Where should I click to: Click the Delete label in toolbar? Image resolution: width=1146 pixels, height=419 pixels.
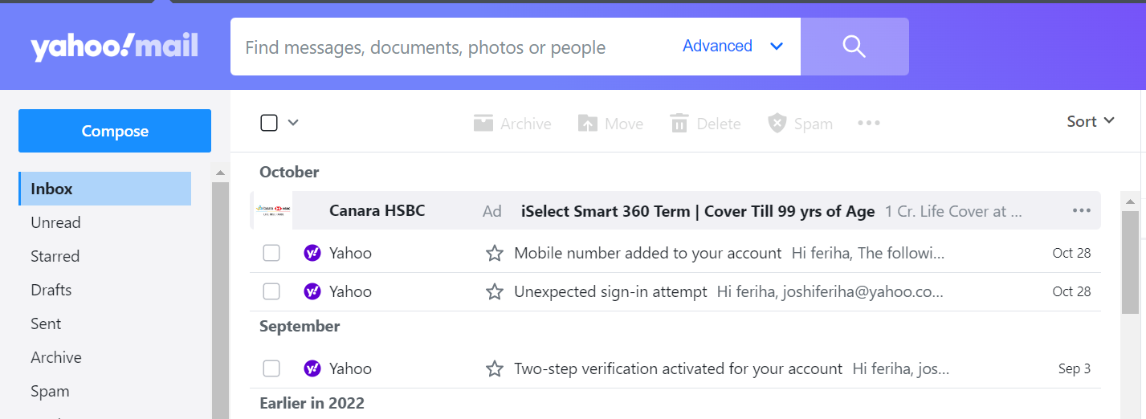click(719, 124)
